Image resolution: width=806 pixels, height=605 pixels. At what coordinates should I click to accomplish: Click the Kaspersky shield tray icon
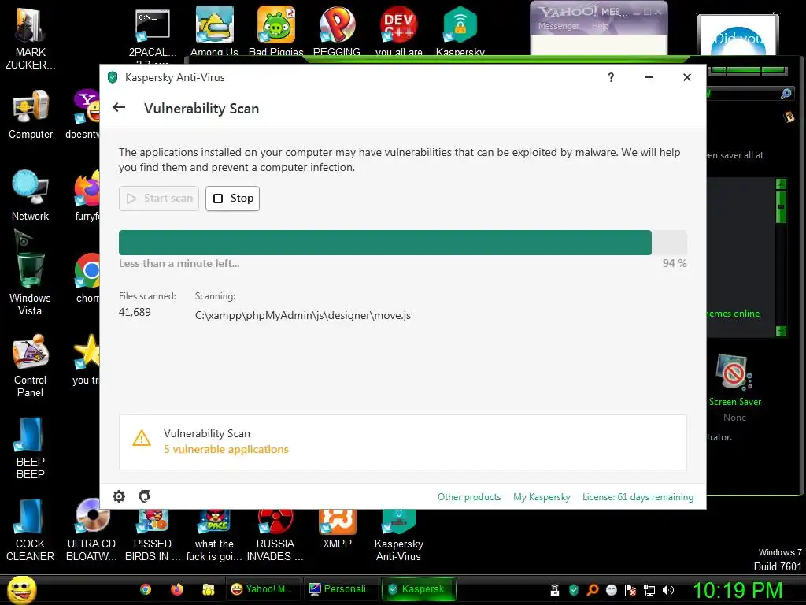click(x=574, y=590)
